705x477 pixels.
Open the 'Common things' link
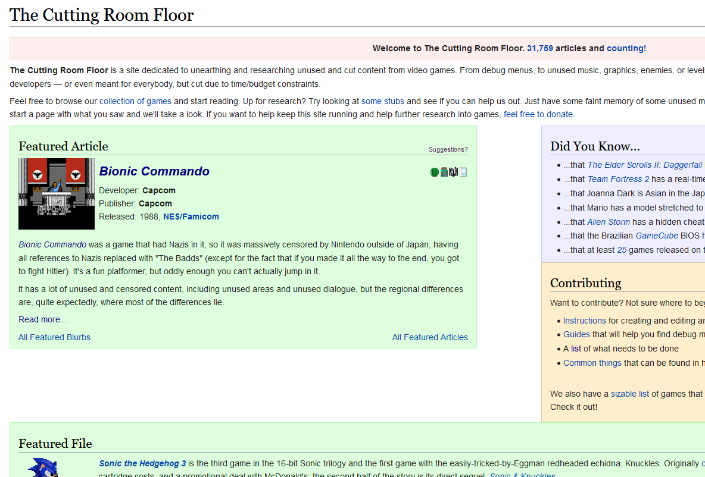592,362
